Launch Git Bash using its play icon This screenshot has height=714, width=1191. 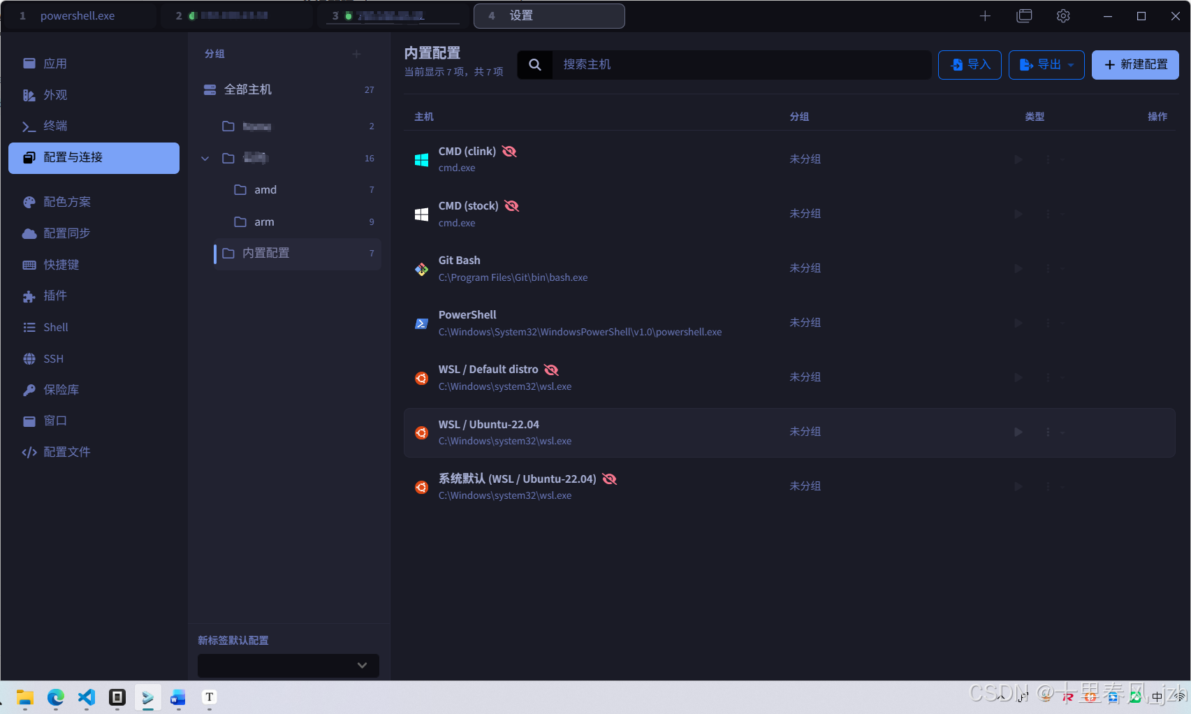click(x=1018, y=268)
